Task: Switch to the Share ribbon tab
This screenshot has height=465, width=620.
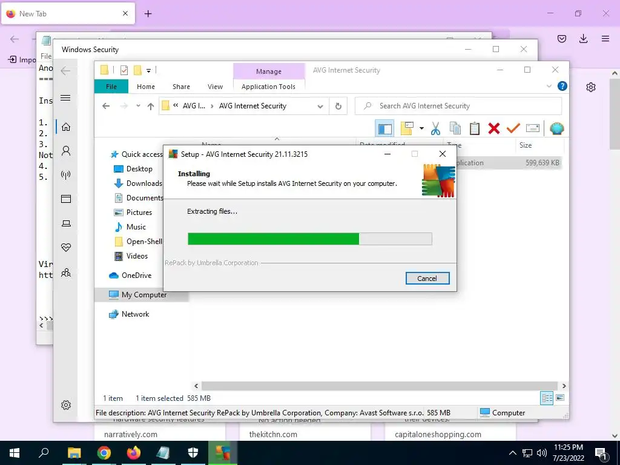Action: click(x=181, y=87)
